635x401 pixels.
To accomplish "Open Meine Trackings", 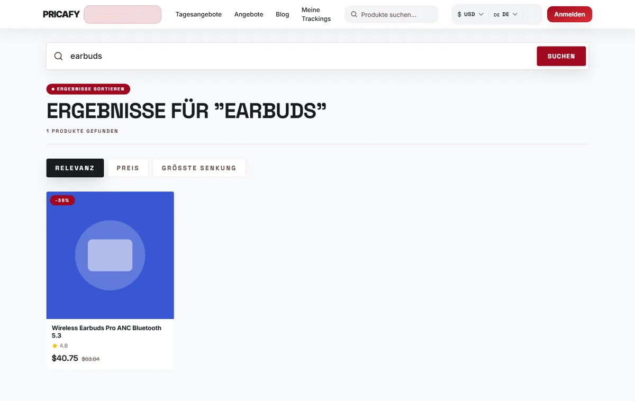I will click(316, 14).
